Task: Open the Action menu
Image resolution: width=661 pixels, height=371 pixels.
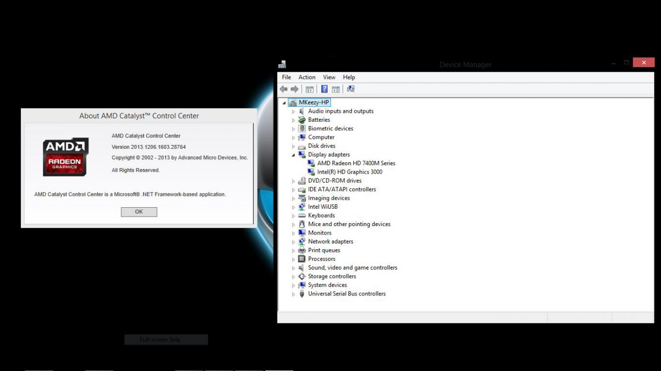Action: pyautogui.click(x=307, y=77)
